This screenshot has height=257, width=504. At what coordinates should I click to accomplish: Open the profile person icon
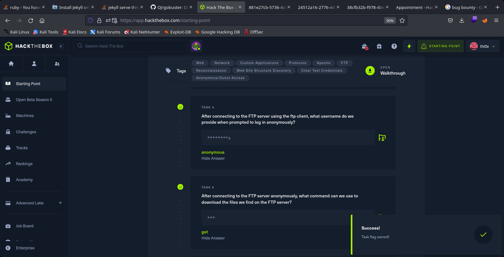[34, 63]
